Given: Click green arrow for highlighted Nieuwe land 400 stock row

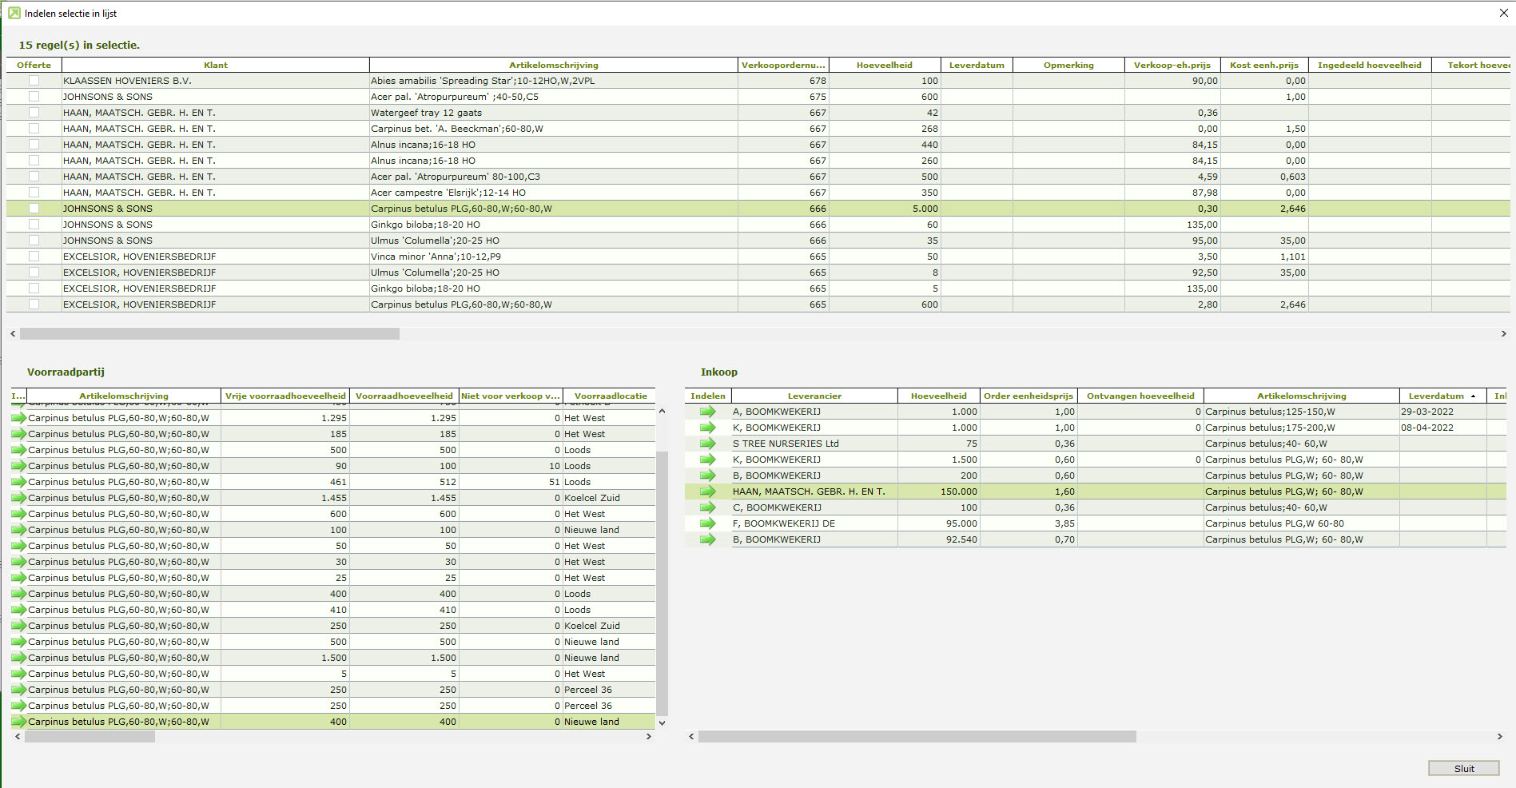Looking at the screenshot, I should tap(18, 722).
